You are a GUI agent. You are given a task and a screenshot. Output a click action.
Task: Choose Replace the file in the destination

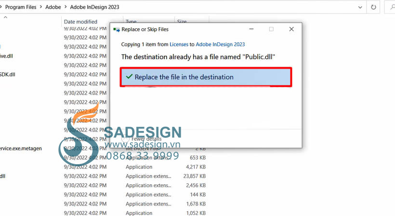tap(206, 77)
